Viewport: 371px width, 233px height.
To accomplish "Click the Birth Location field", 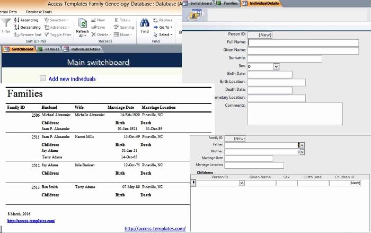I will [277, 82].
